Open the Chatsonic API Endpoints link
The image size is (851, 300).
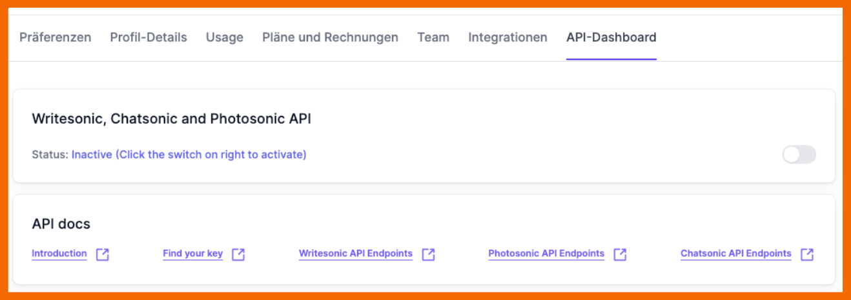pos(735,254)
